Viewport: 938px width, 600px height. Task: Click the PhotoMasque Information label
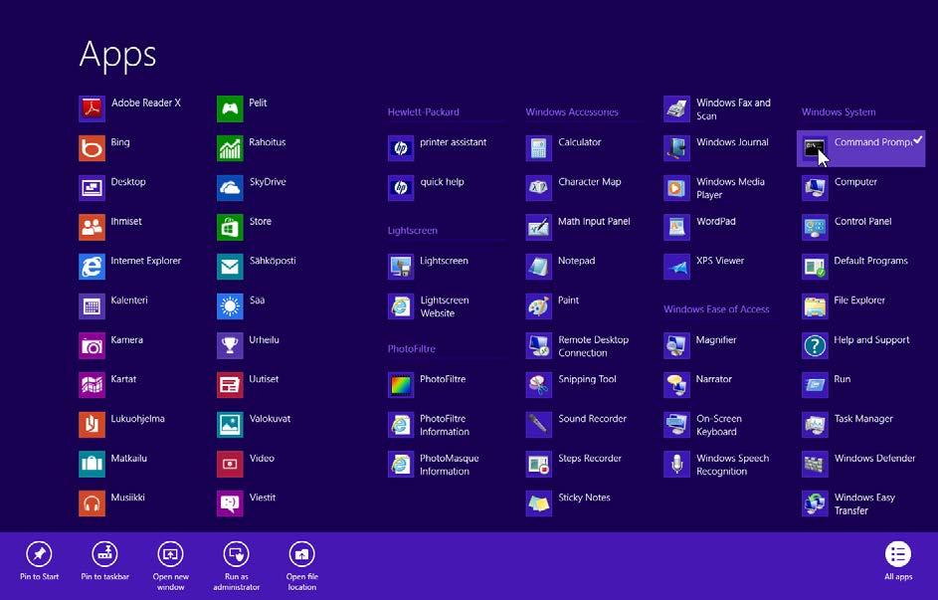tap(450, 465)
